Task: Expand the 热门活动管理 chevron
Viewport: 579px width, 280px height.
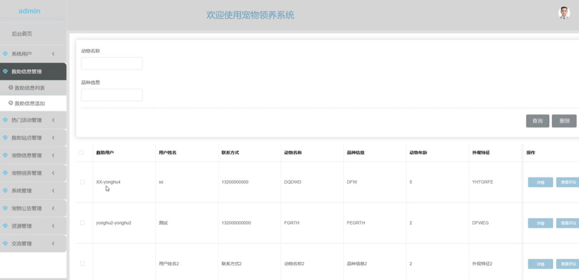Action: click(x=53, y=120)
